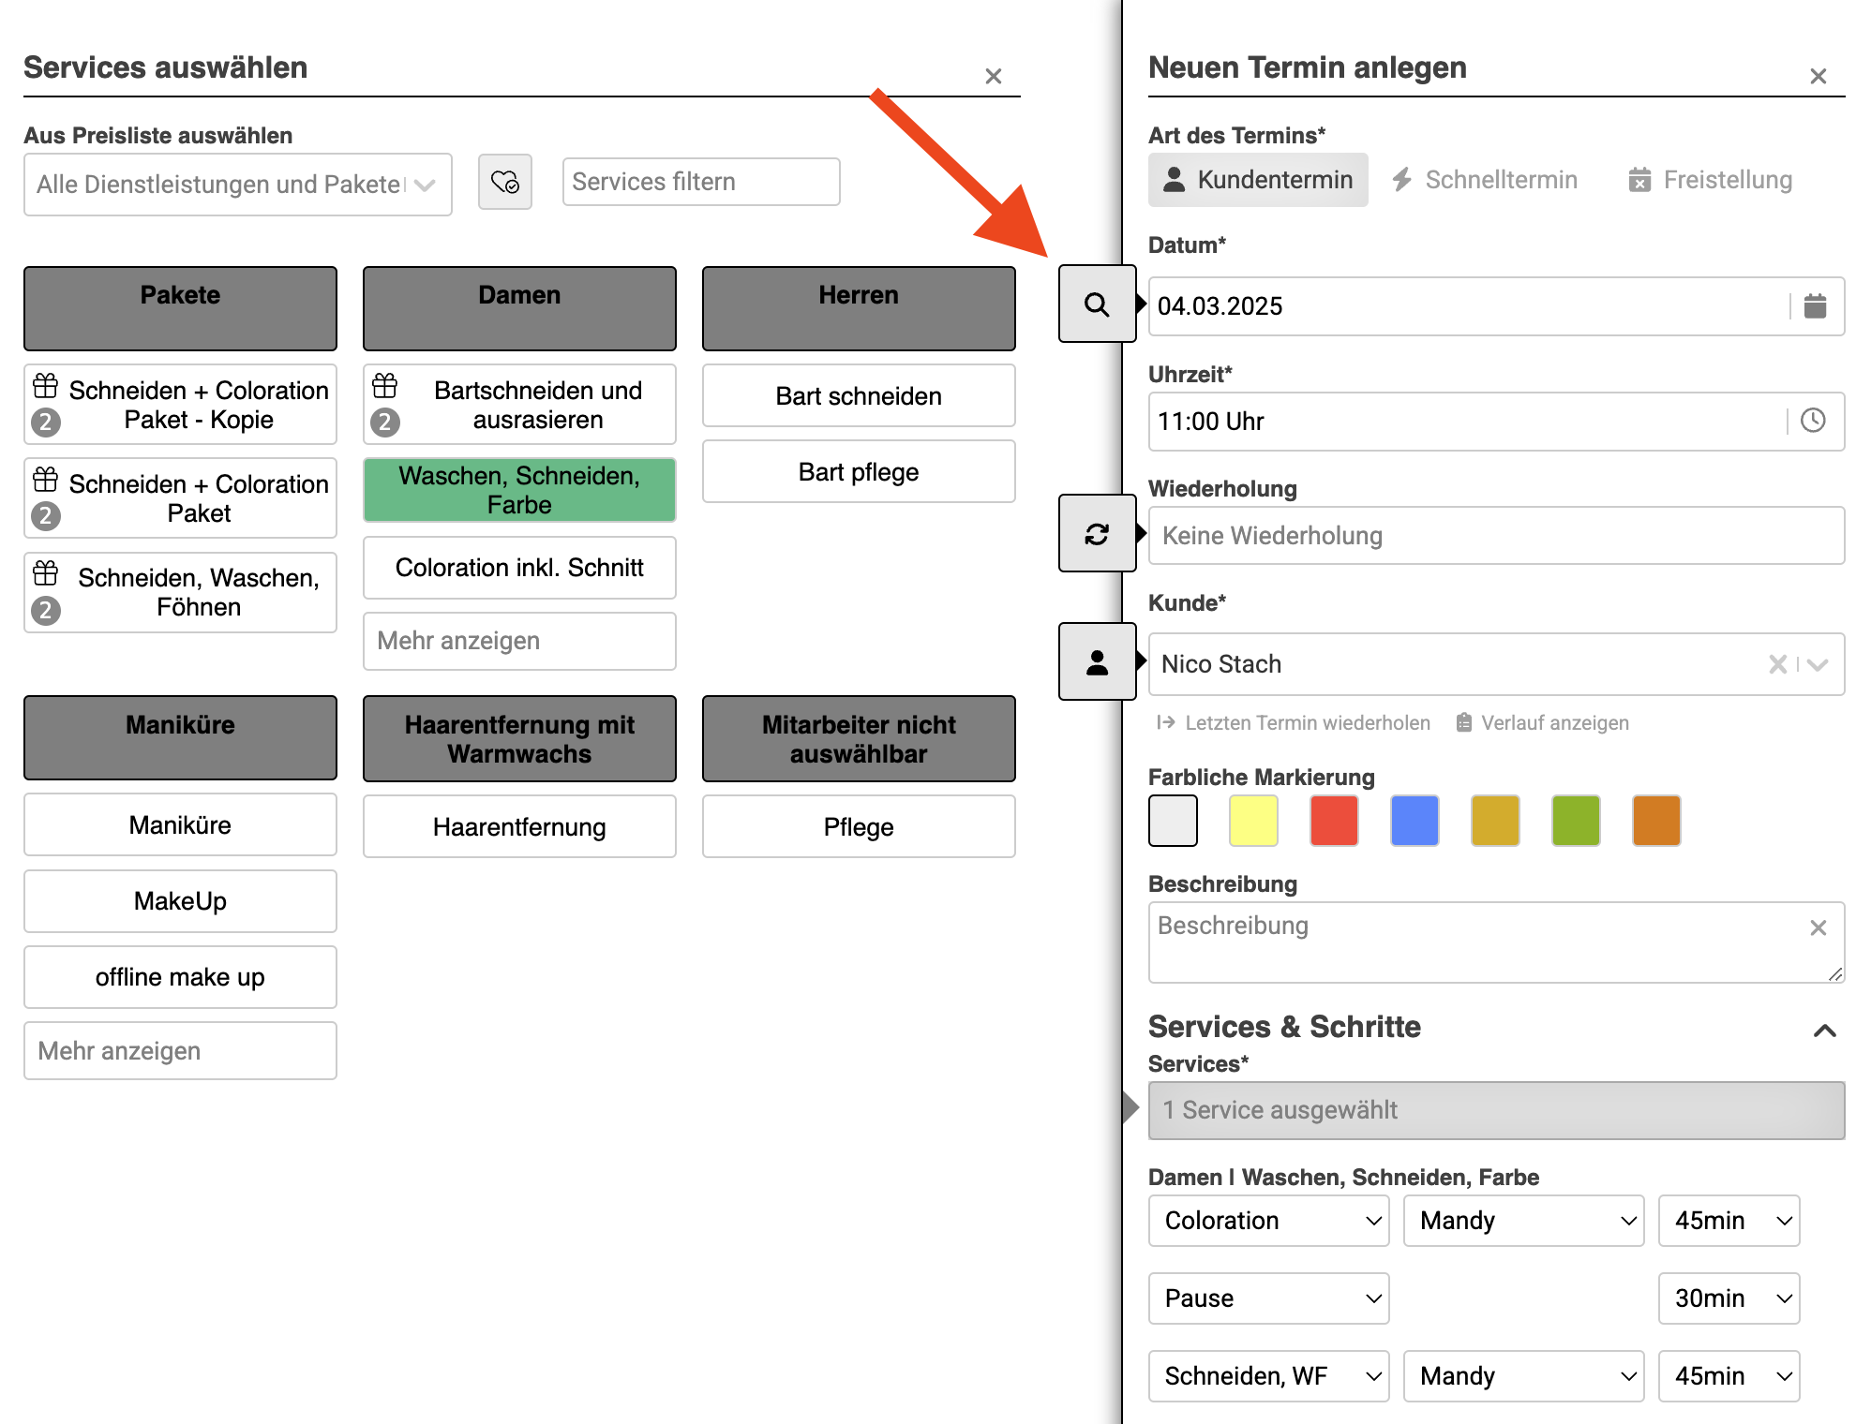Click the magnifier search icon beside Datum
Image resolution: width=1871 pixels, height=1424 pixels.
tap(1096, 304)
